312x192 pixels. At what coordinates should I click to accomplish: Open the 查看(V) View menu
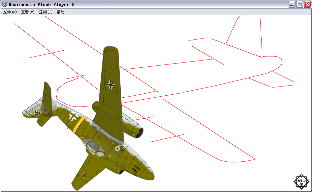click(28, 12)
